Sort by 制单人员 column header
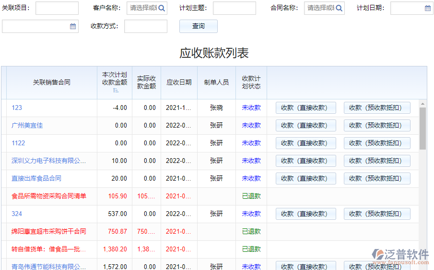 [216, 83]
